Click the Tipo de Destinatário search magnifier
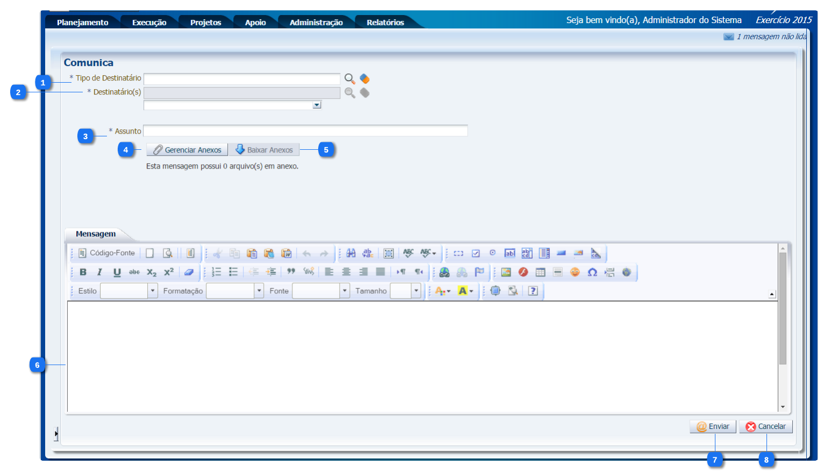824x473 pixels. [349, 79]
